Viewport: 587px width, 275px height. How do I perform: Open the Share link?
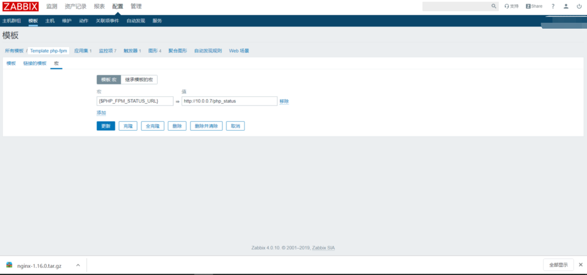coord(534,6)
